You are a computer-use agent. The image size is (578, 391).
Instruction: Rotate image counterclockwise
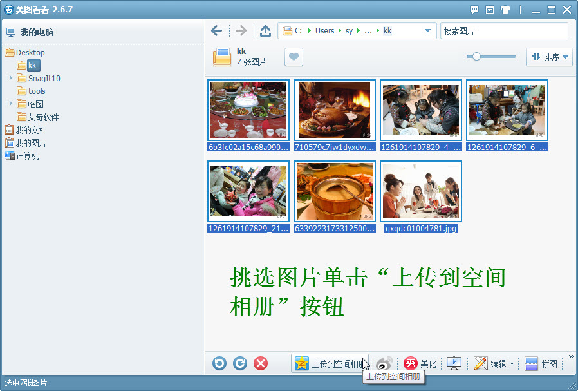coord(219,363)
